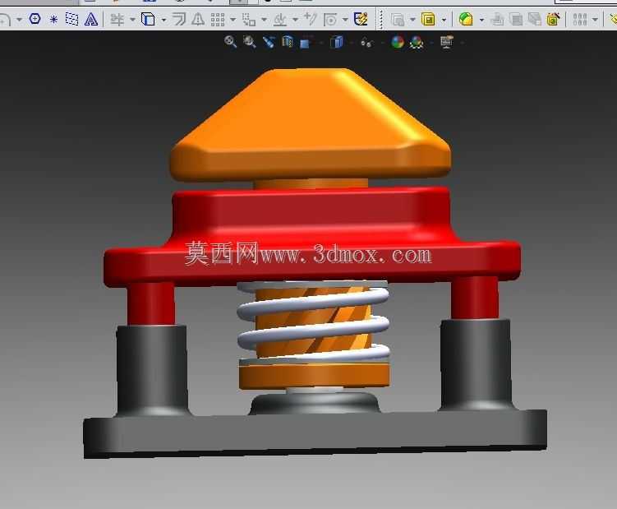Open the Trim Entities dropdown arrow
Screen dimensions: 617x509
point(132,19)
